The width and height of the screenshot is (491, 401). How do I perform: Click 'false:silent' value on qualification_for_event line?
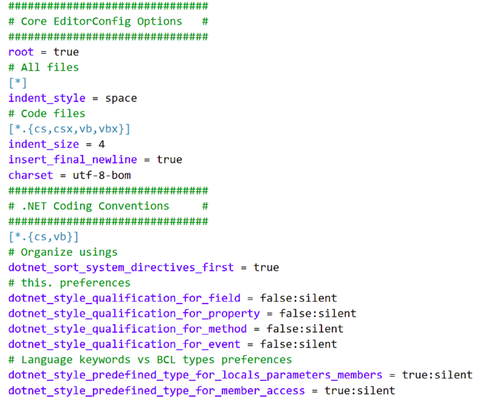299,344
